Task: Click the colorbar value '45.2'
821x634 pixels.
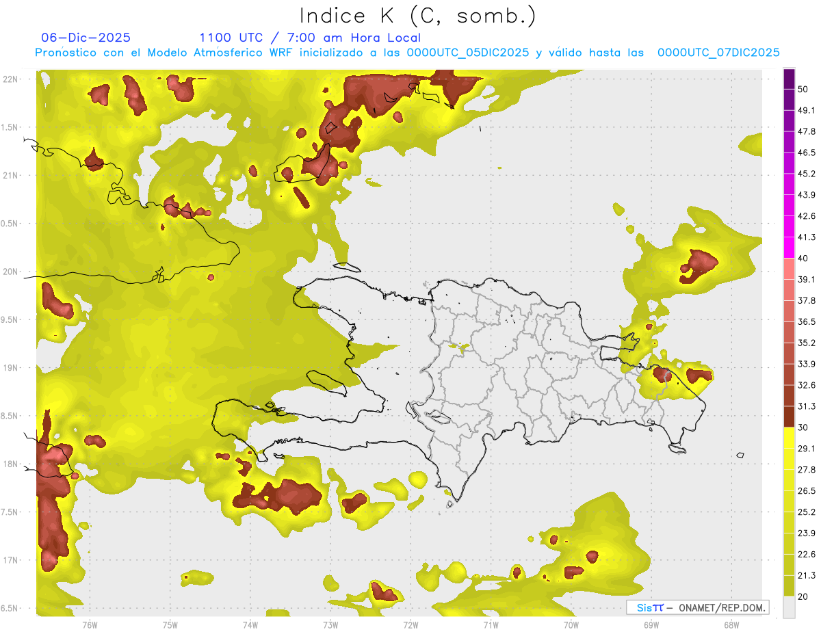Action: (x=807, y=174)
